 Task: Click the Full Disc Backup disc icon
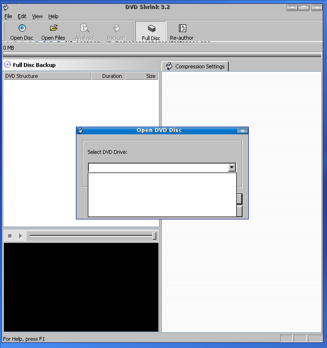point(7,65)
